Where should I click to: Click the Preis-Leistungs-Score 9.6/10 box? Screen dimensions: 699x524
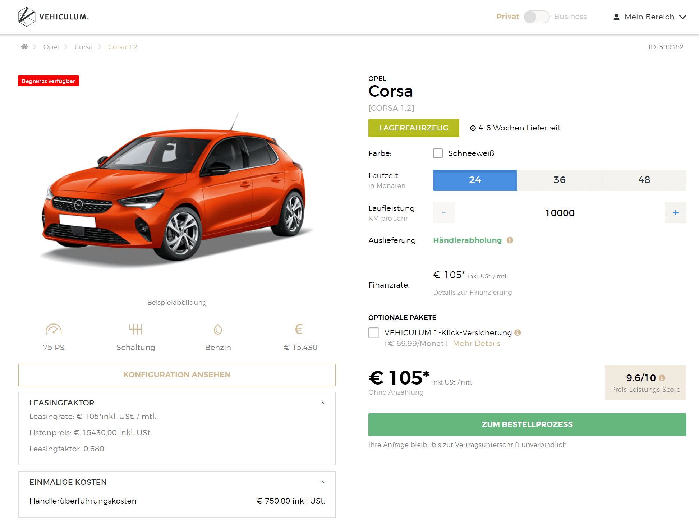tap(645, 382)
